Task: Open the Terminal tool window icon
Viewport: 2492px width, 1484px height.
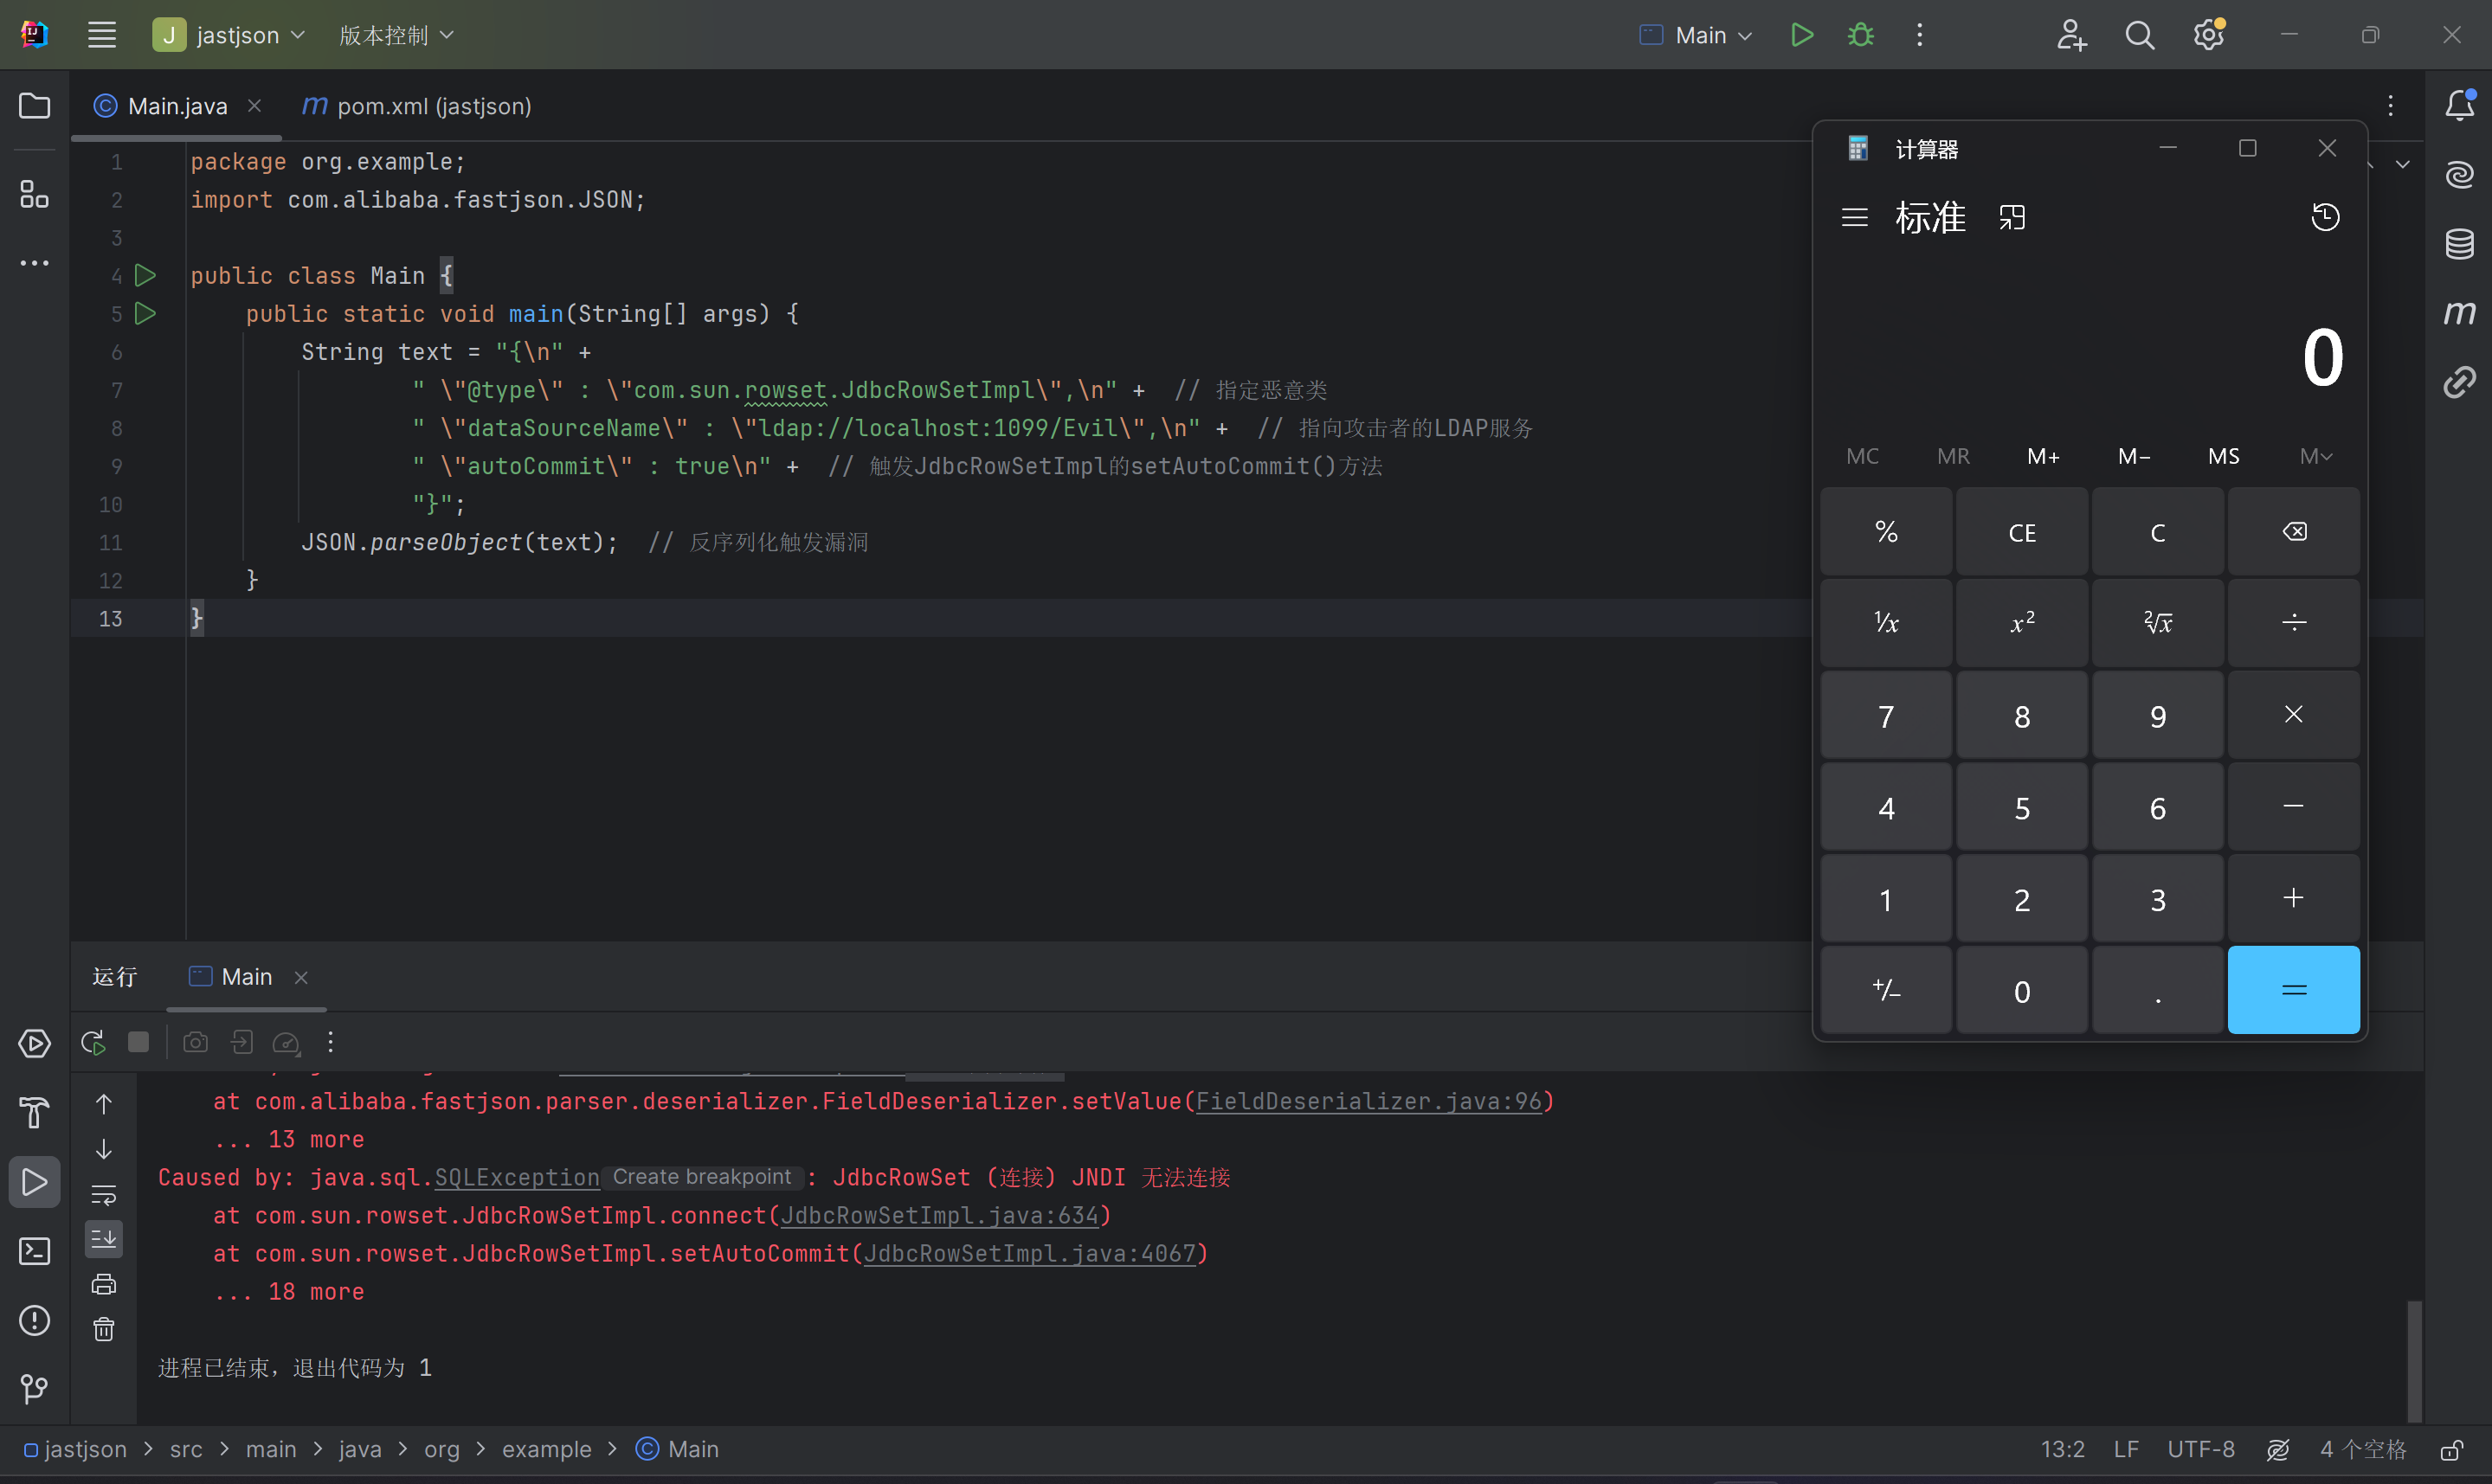Action: [x=34, y=1251]
